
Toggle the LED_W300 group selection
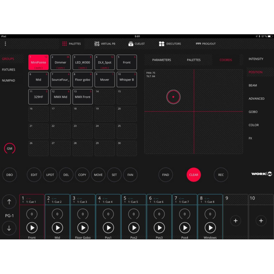coord(83,62)
